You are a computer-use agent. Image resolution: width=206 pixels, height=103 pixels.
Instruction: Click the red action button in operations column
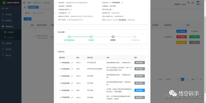click(x=181, y=37)
